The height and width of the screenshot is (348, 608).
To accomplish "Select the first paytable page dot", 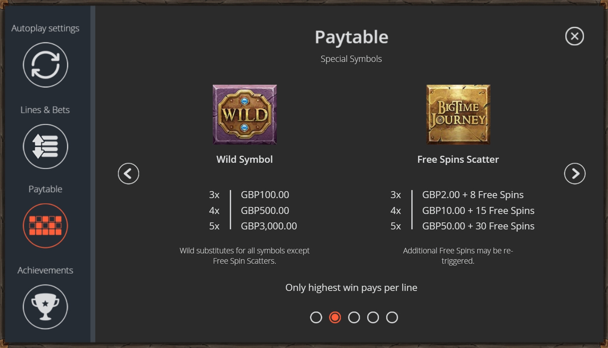I will pyautogui.click(x=316, y=317).
